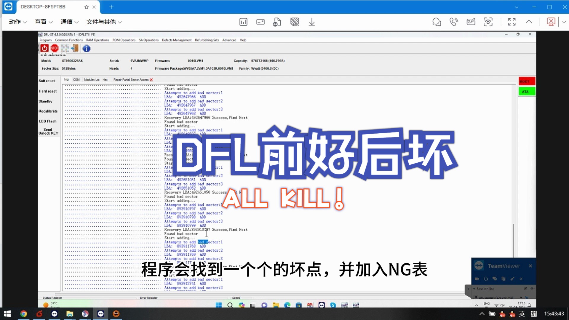This screenshot has width=569, height=320.
Task: Click the Chrome icon in Windows taskbar
Action: [x=23, y=314]
